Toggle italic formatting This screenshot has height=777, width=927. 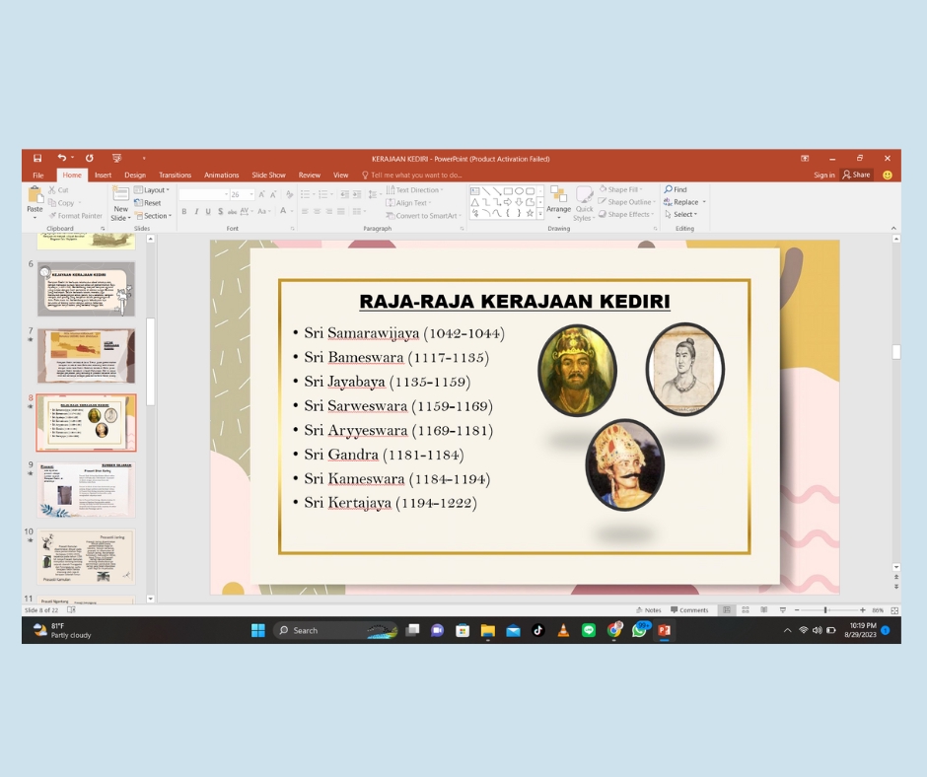click(196, 211)
